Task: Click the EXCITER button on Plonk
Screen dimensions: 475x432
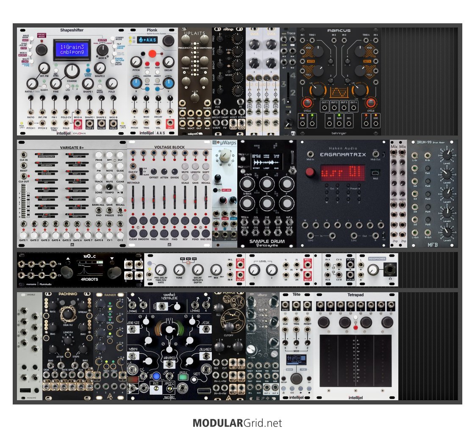Action: coord(147,72)
